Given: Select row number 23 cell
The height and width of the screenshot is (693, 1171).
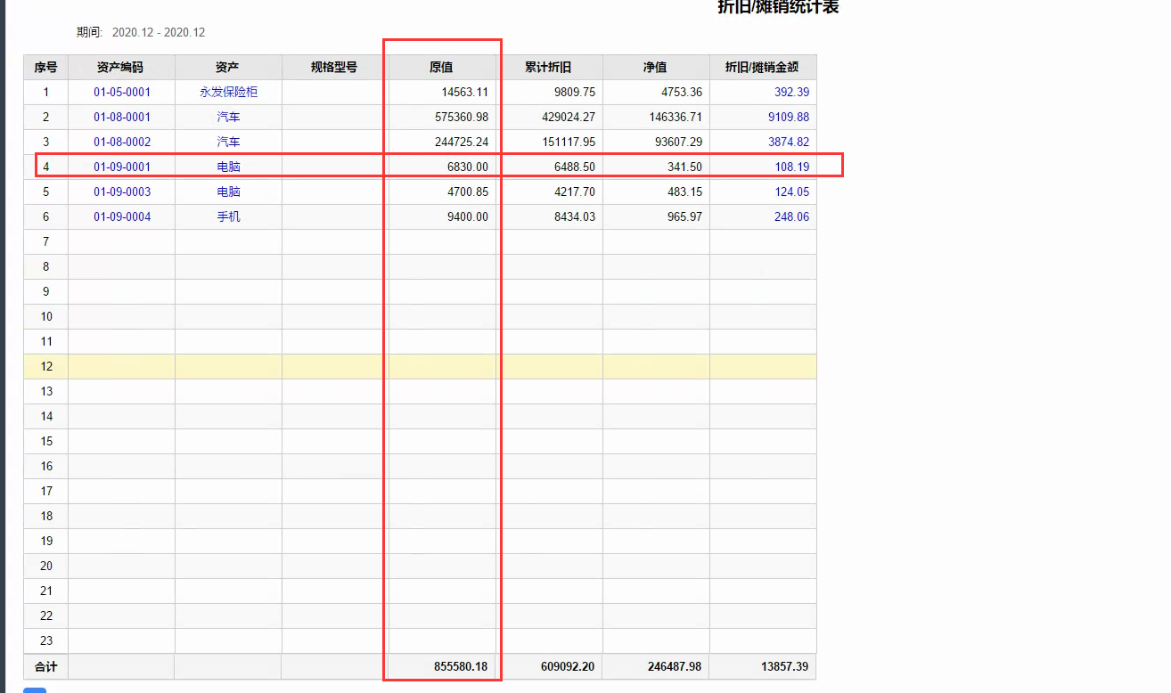Looking at the screenshot, I should [x=46, y=640].
